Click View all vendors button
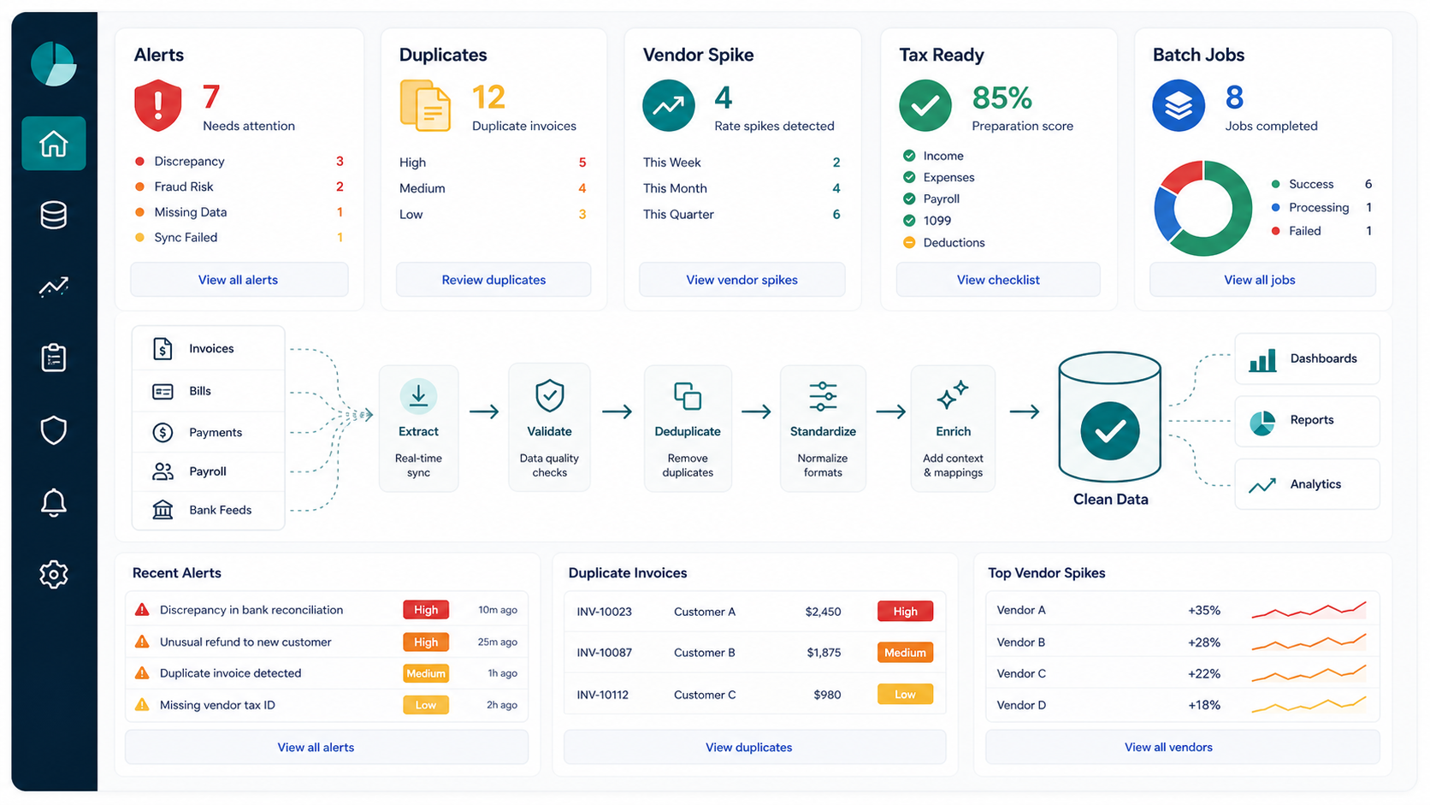1430x805 pixels. tap(1182, 747)
